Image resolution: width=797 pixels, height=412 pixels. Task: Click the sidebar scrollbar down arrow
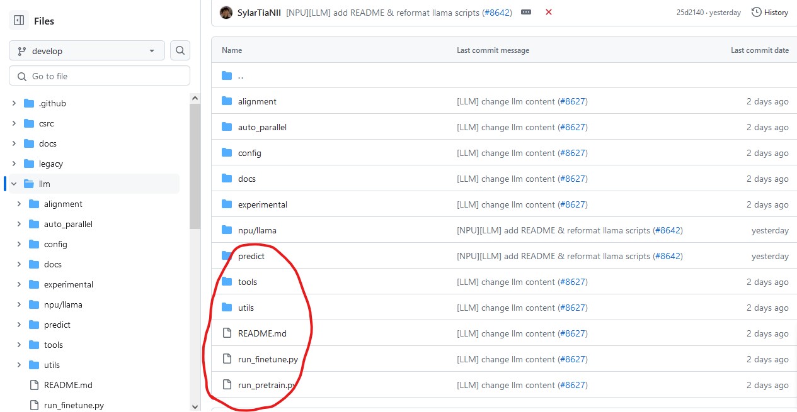tap(195, 406)
